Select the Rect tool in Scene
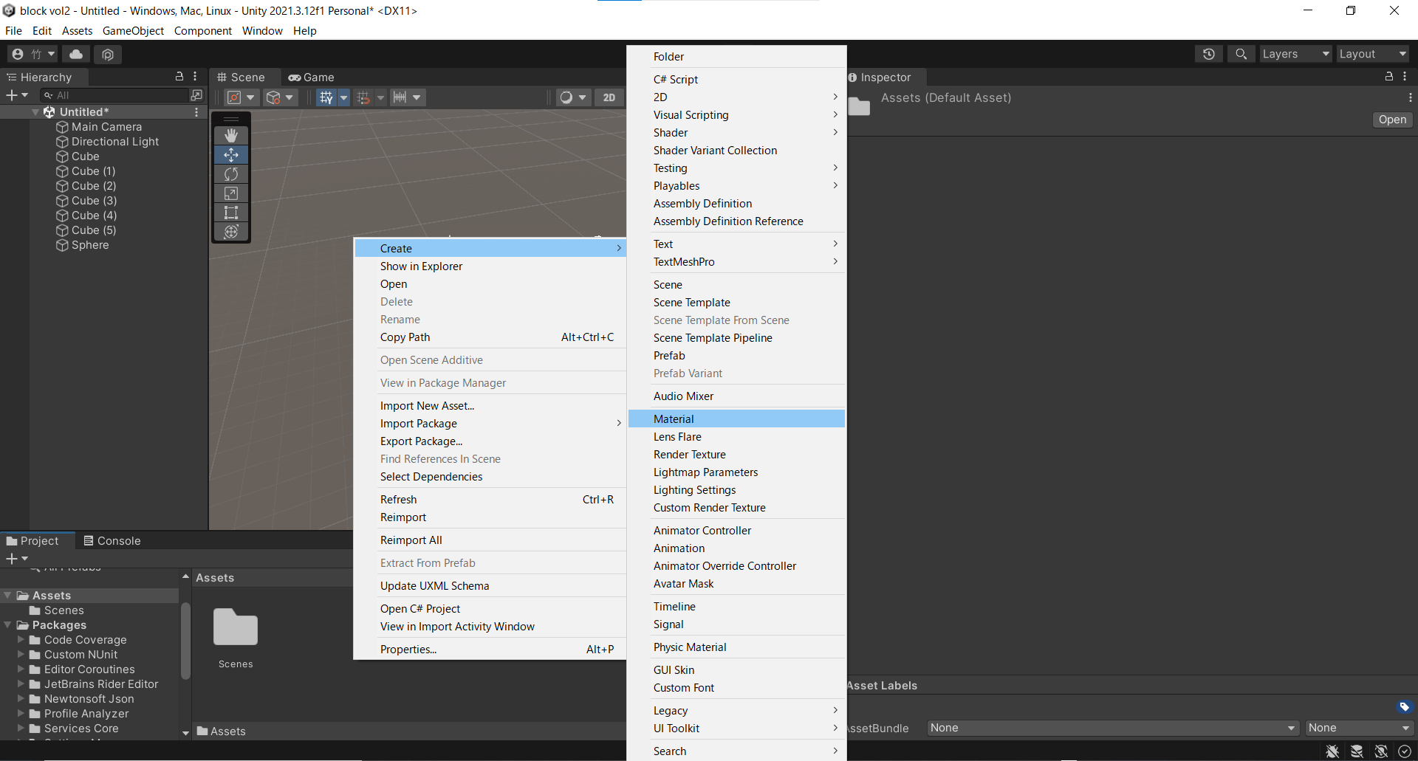 (x=231, y=213)
